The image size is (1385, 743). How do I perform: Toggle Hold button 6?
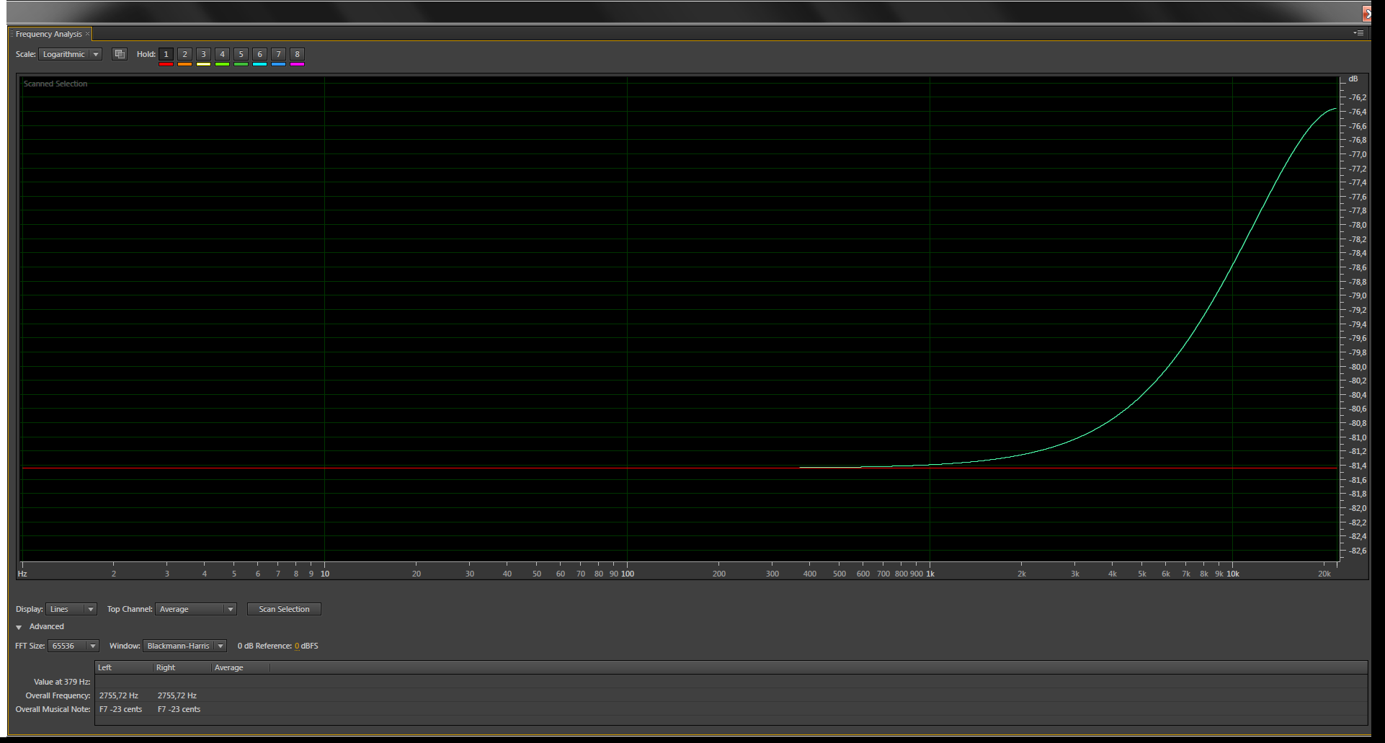(259, 54)
